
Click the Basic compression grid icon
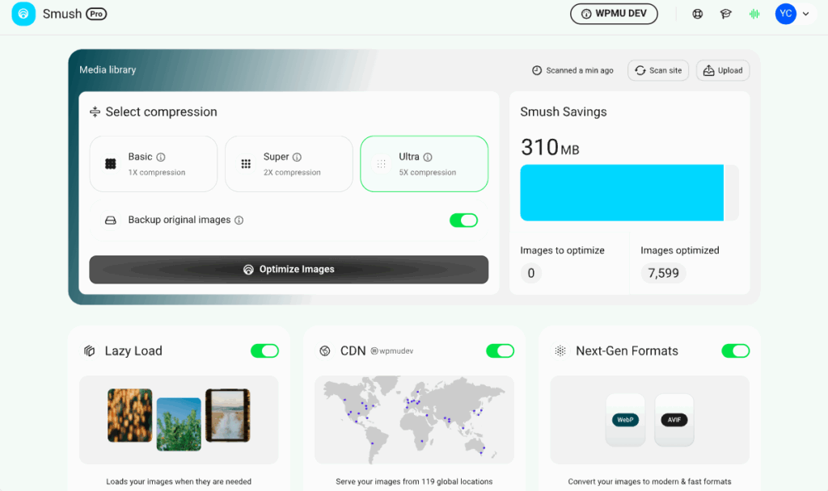pos(110,164)
